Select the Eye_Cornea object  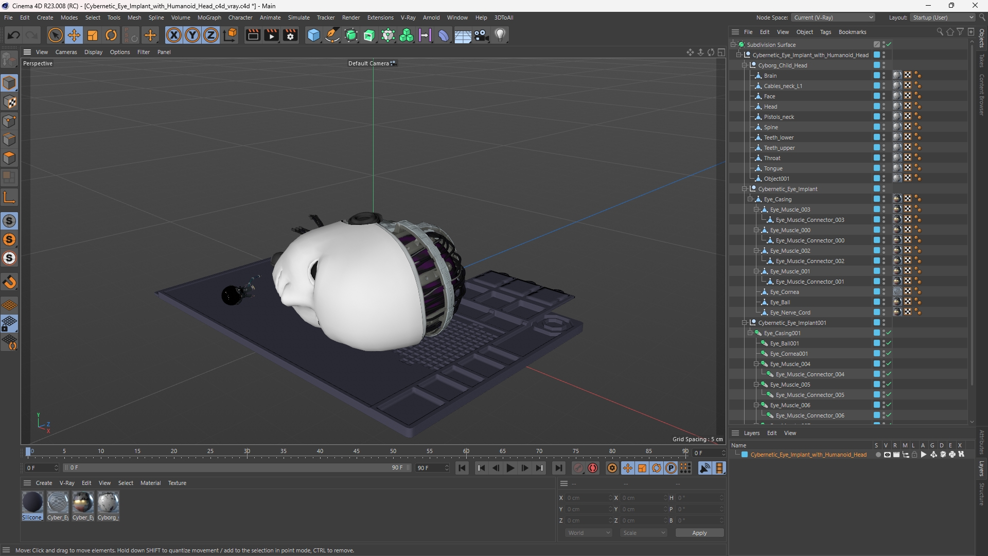(784, 292)
